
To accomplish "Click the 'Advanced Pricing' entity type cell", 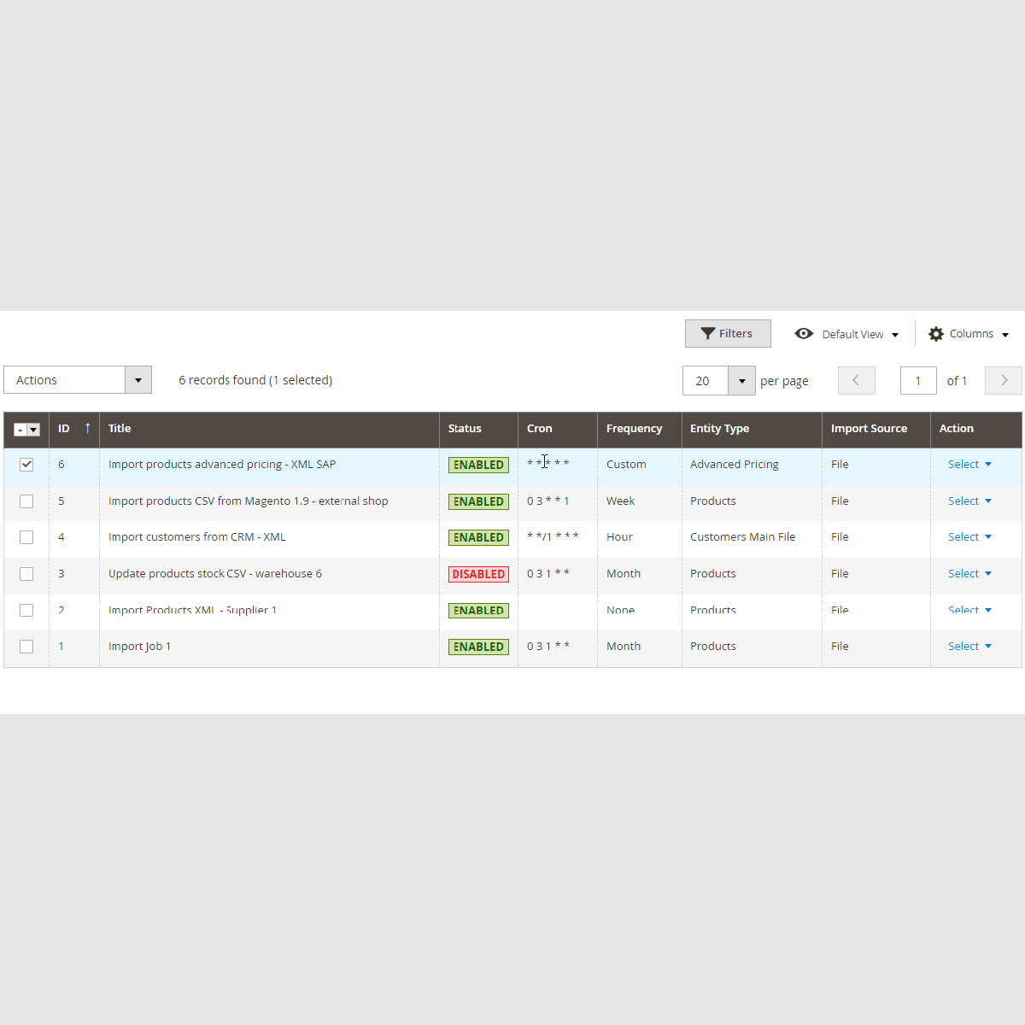I will [x=735, y=465].
